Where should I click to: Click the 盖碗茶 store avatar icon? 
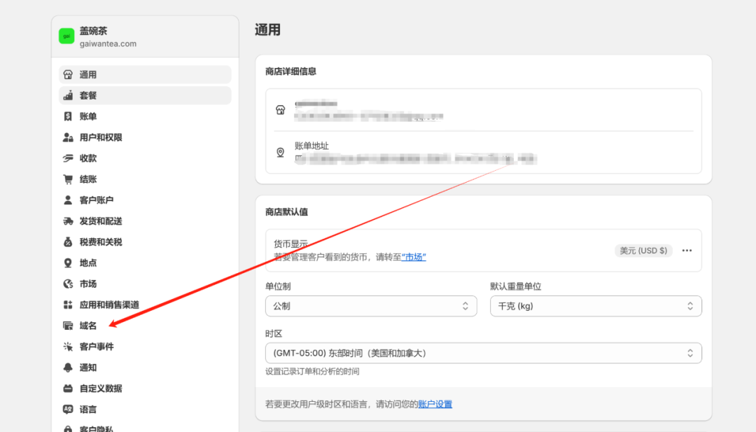point(66,35)
